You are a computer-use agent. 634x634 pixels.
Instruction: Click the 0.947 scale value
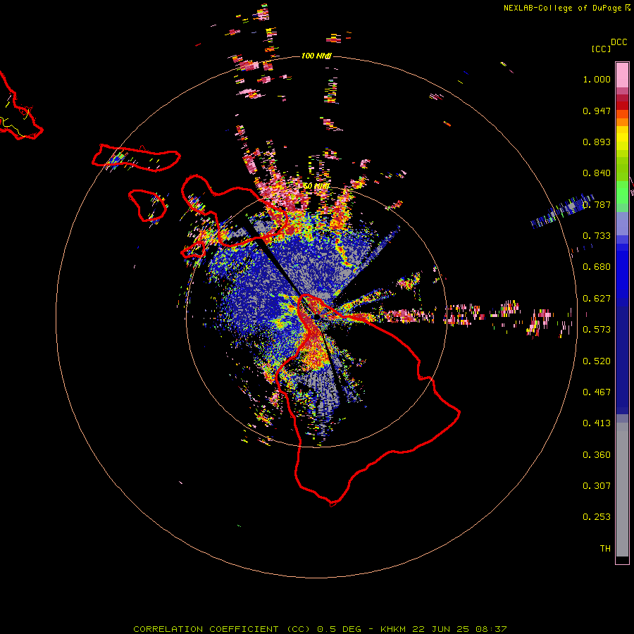(x=597, y=111)
